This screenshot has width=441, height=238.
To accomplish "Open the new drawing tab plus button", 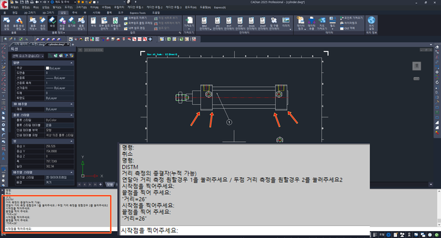I will (x=73, y=45).
